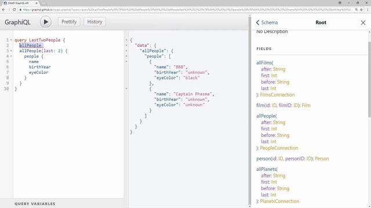Screen dimensions: 371x208
Task: Open the FilmsConnection type link
Action: (277, 95)
